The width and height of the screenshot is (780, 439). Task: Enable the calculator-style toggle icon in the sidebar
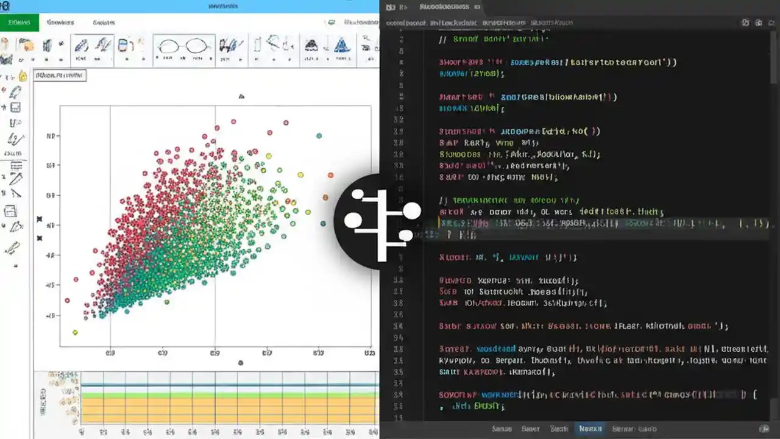[x=15, y=108]
